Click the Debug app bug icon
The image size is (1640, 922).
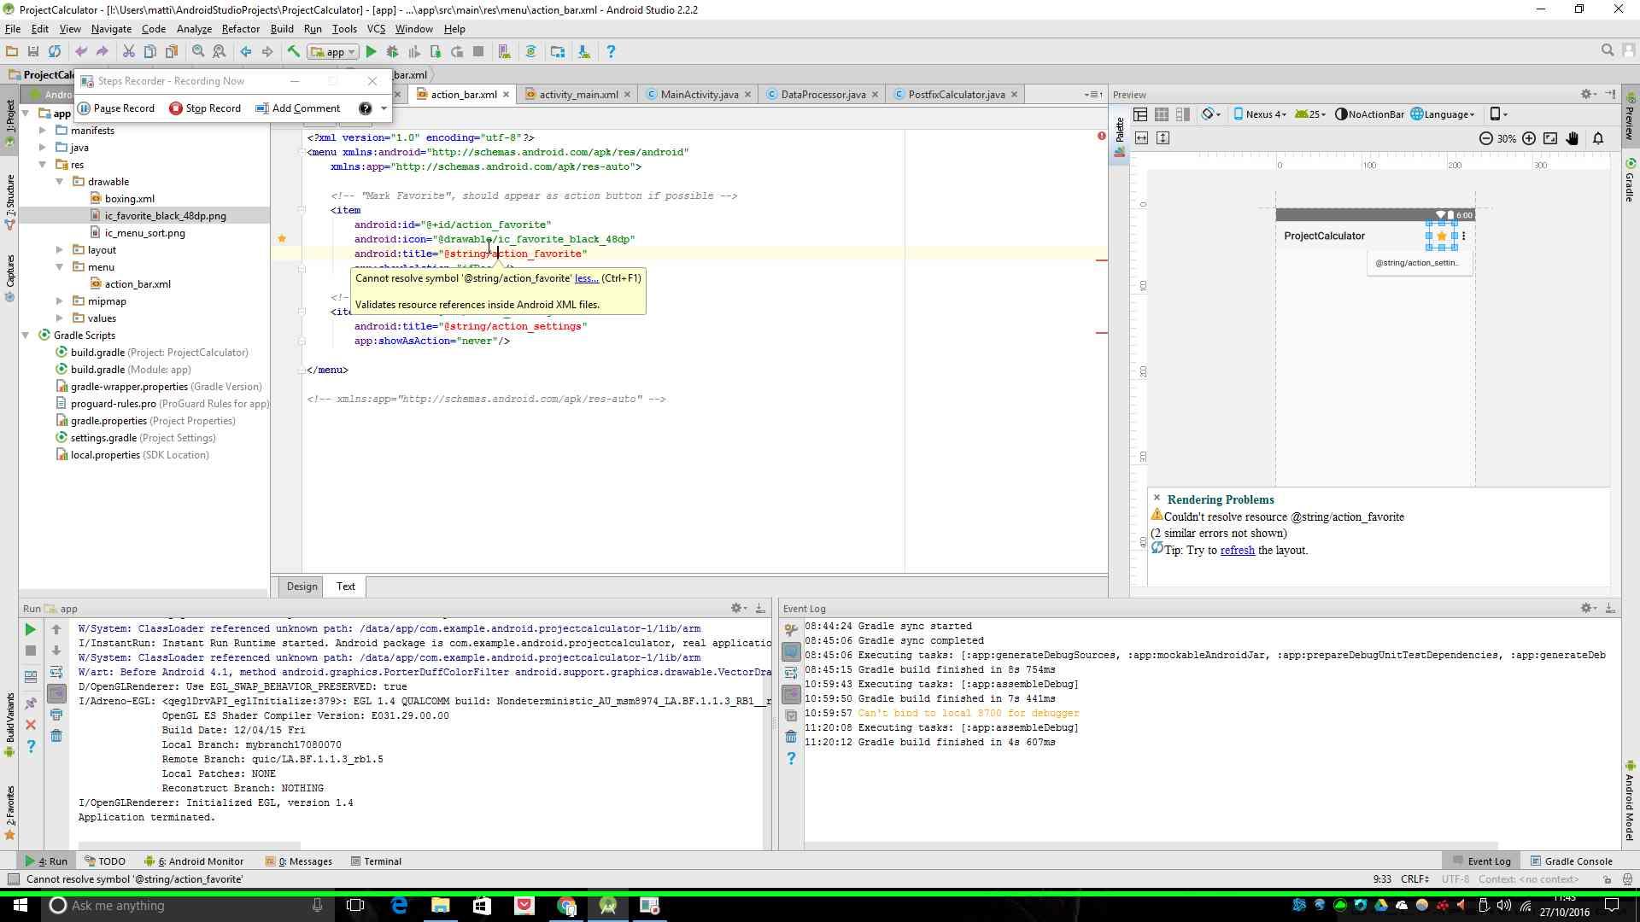pyautogui.click(x=392, y=52)
